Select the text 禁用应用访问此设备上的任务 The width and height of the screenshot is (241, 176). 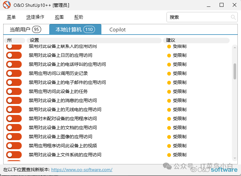pos(58,91)
